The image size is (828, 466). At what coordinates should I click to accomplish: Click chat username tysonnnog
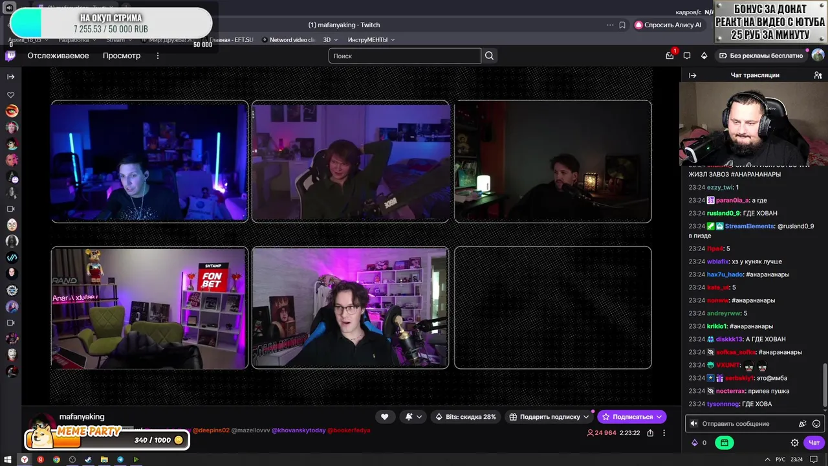pos(723,404)
